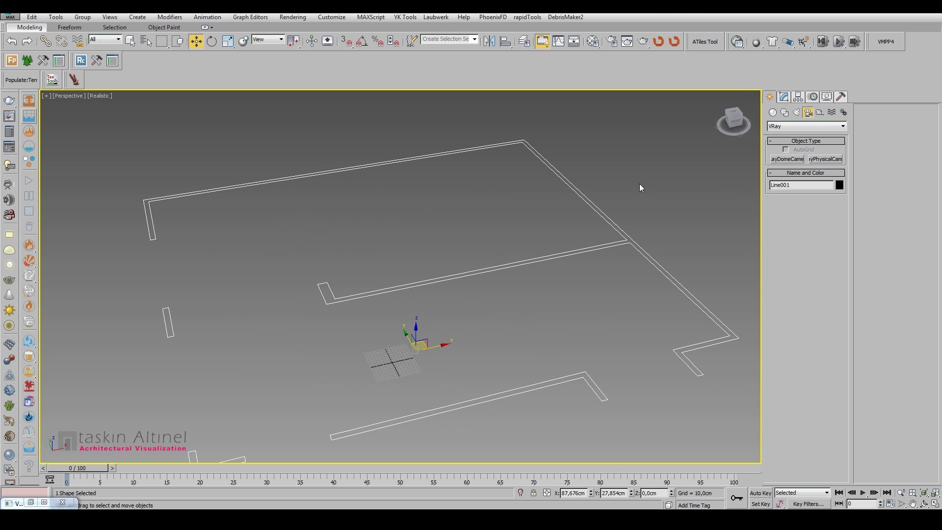
Task: Toggle the 3D Snaps toggle
Action: 347,42
